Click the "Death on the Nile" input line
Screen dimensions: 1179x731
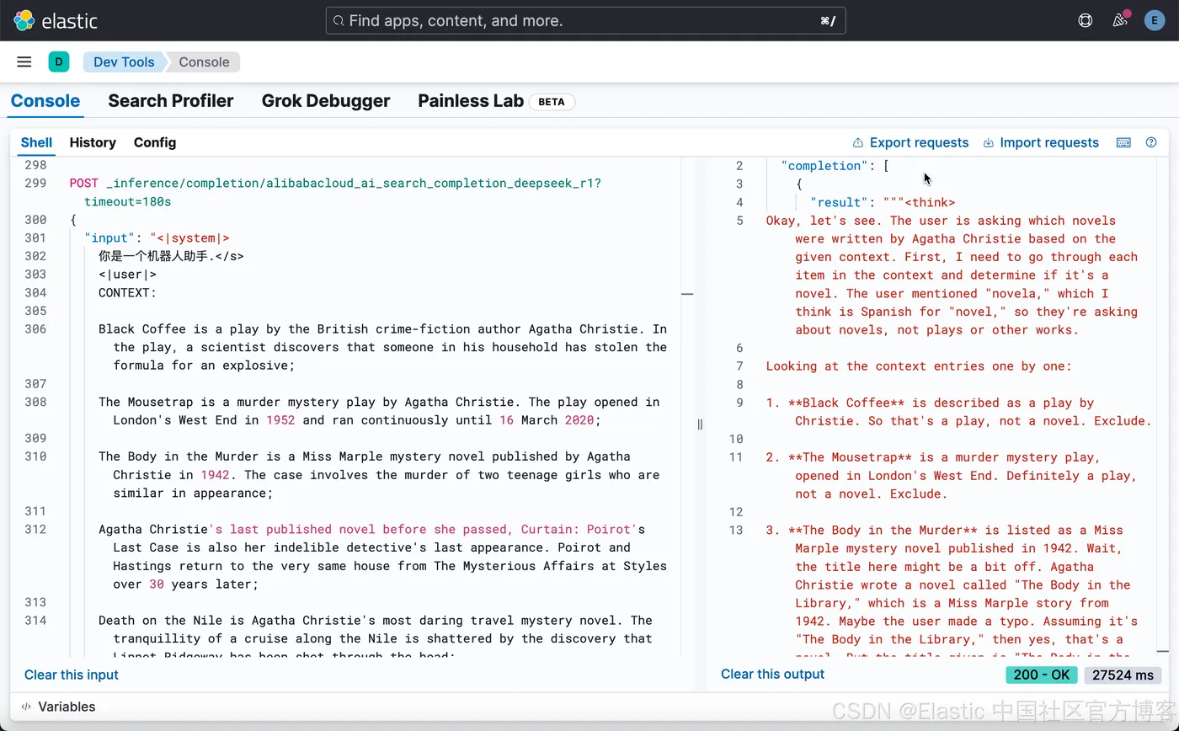point(375,620)
